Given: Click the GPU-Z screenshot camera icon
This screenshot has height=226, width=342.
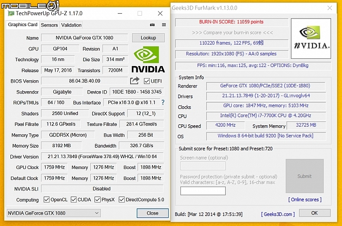Looking at the screenshot, I should [x=152, y=25].
